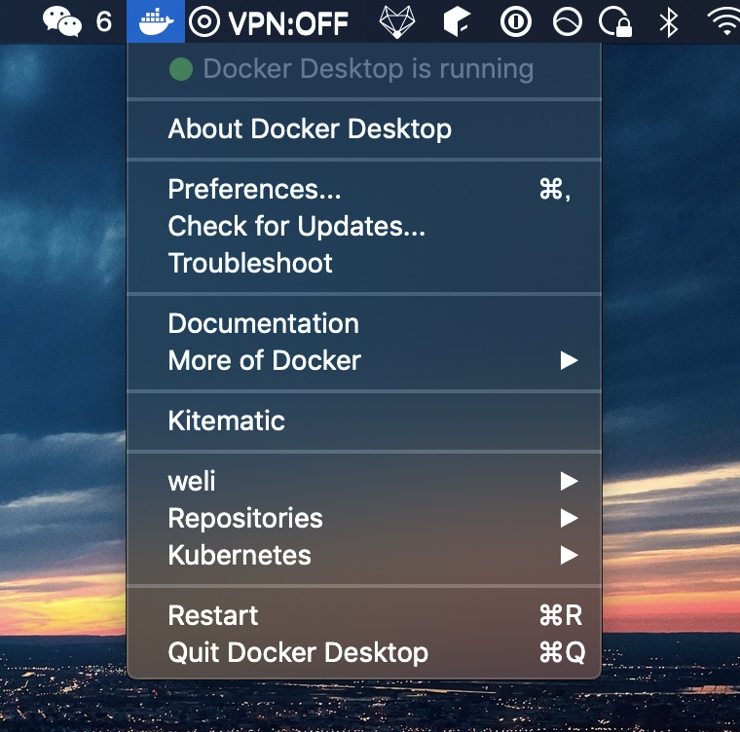Expand the Kubernetes submenu
Viewport: 740px width, 732px height.
(x=364, y=556)
